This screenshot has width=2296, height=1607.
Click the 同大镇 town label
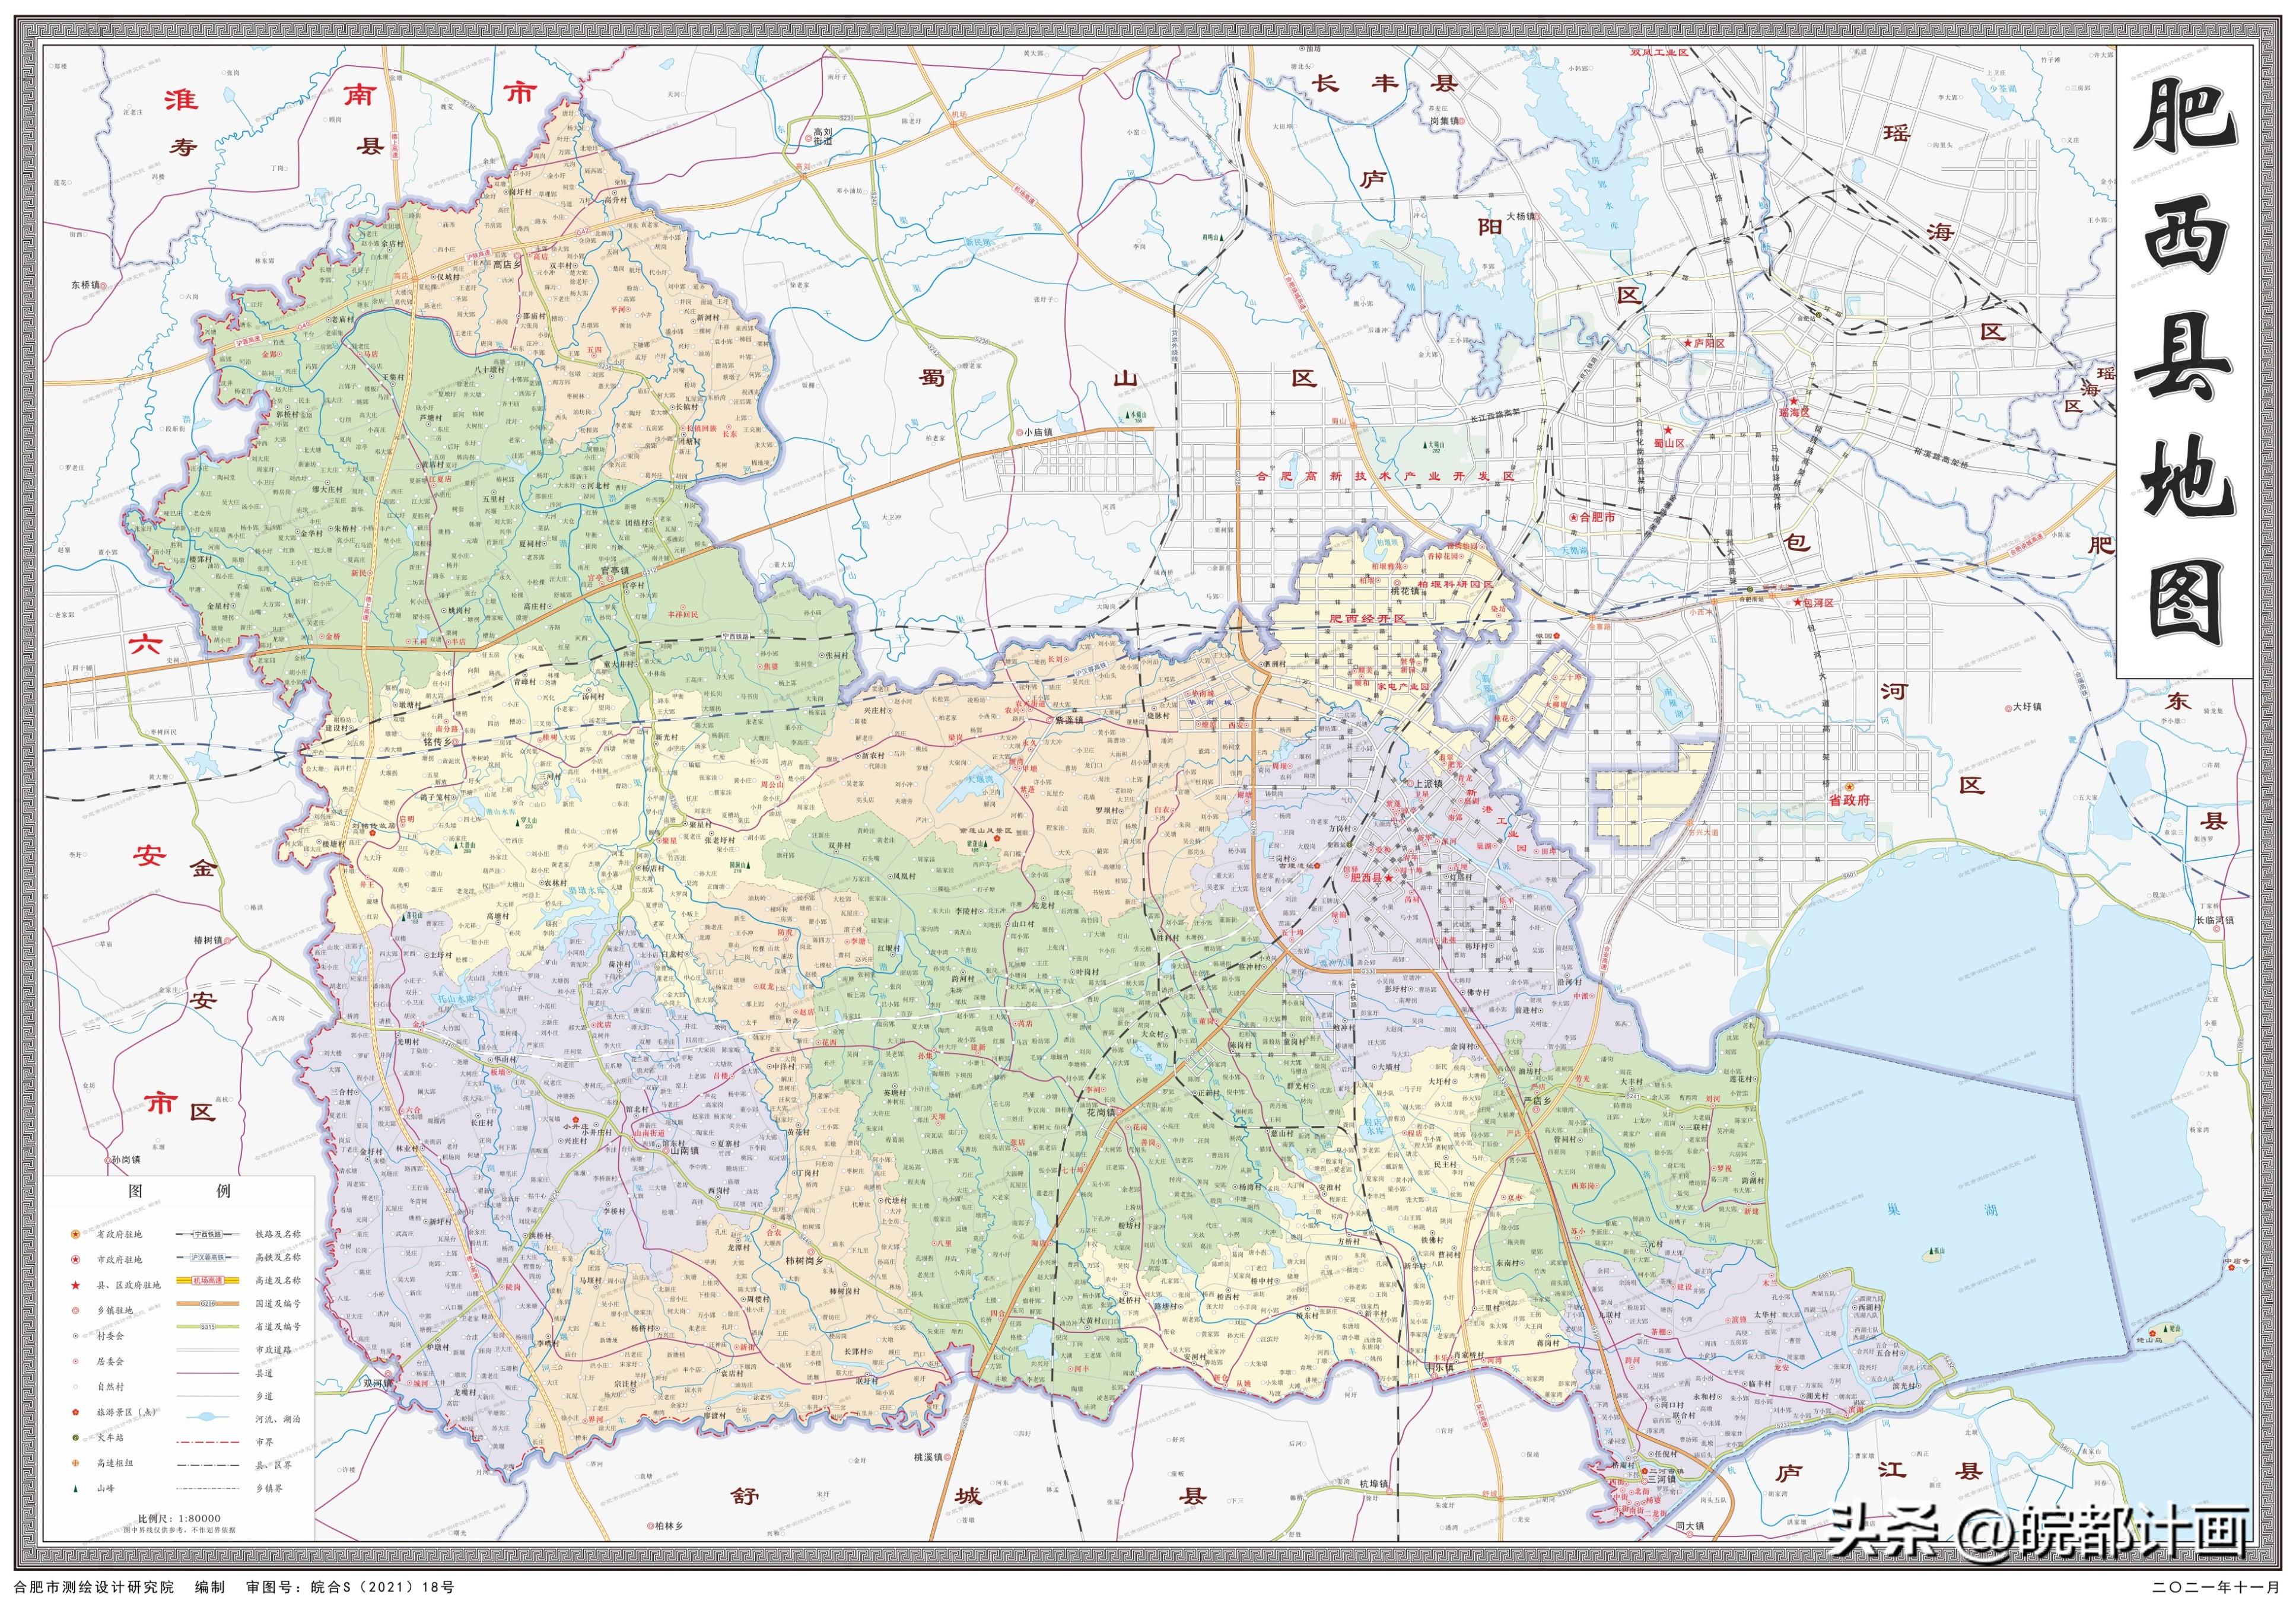pyautogui.click(x=1689, y=1526)
